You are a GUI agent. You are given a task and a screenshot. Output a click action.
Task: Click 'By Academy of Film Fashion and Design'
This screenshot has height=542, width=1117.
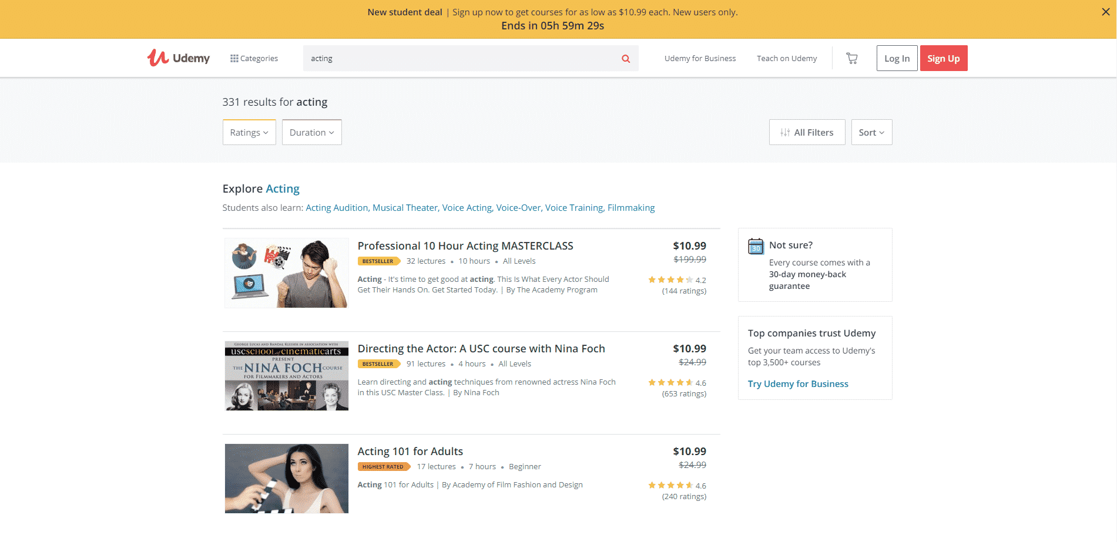pos(512,485)
